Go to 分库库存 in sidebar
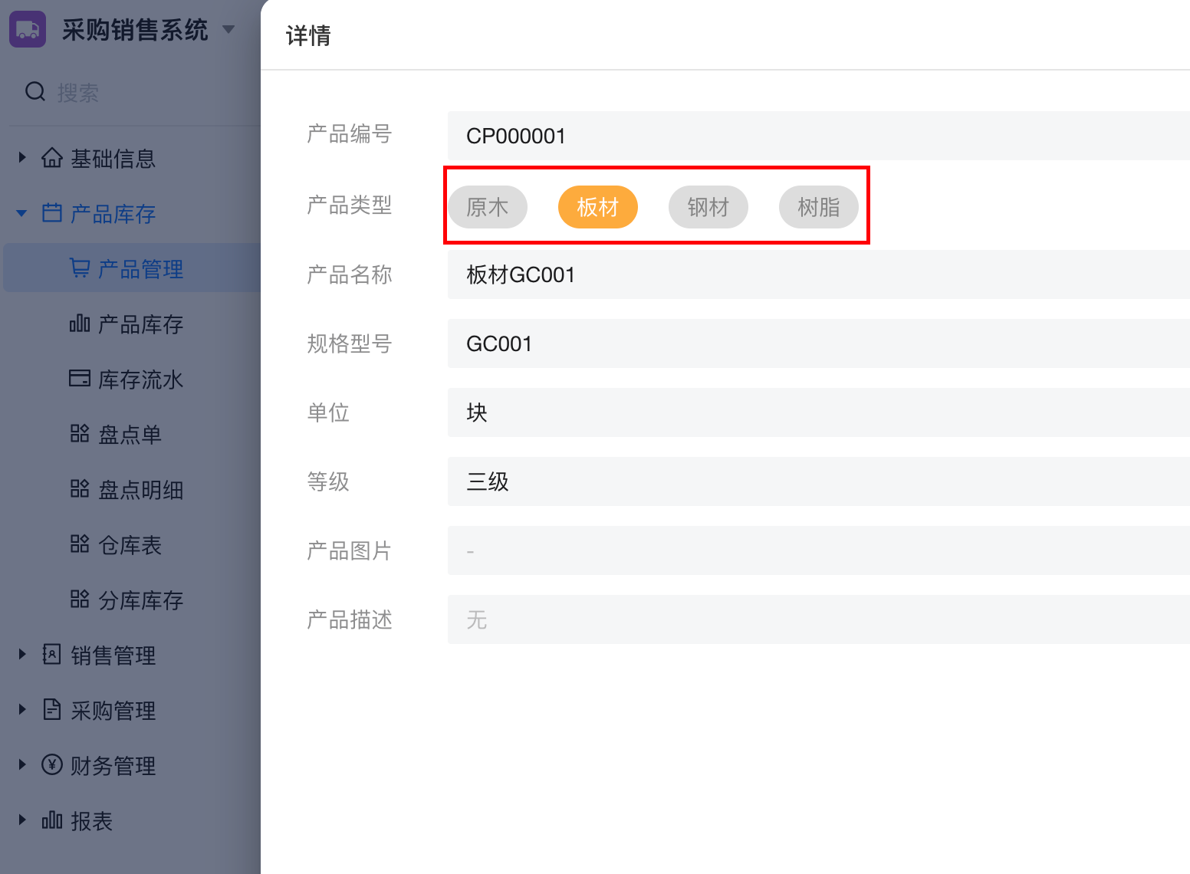Image resolution: width=1190 pixels, height=874 pixels. tap(140, 600)
